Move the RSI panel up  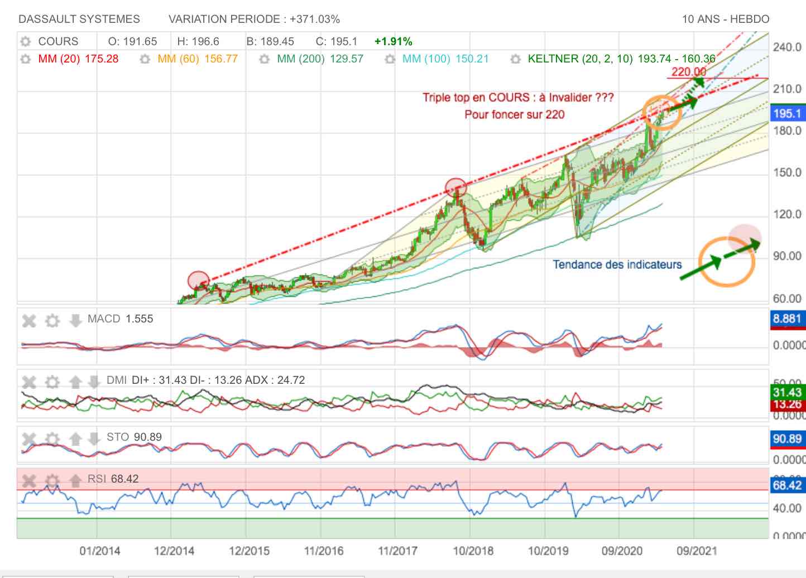coord(75,480)
